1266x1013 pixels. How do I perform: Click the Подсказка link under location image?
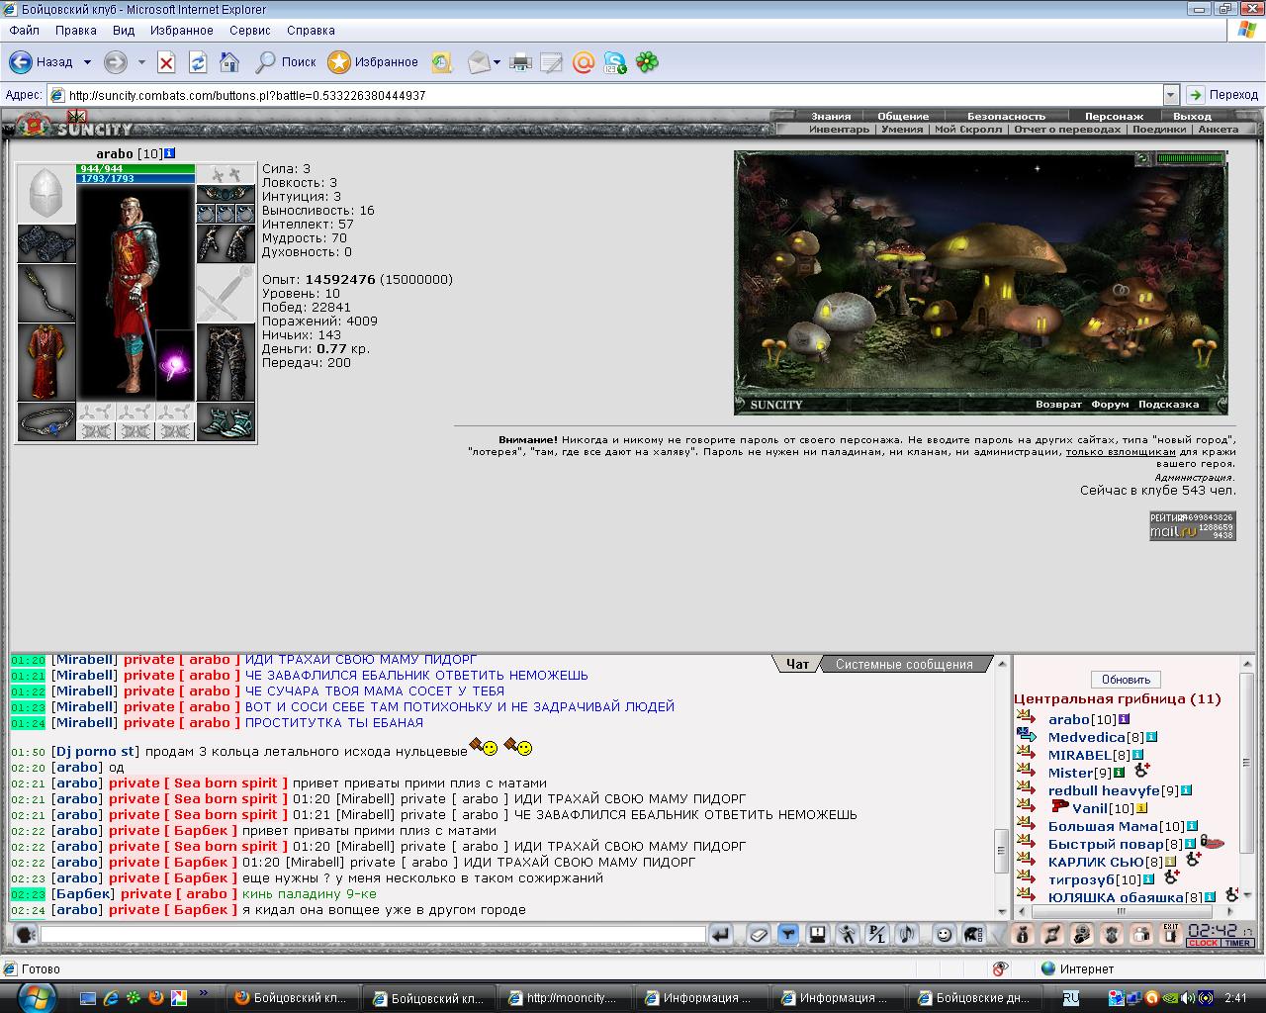(x=1168, y=404)
